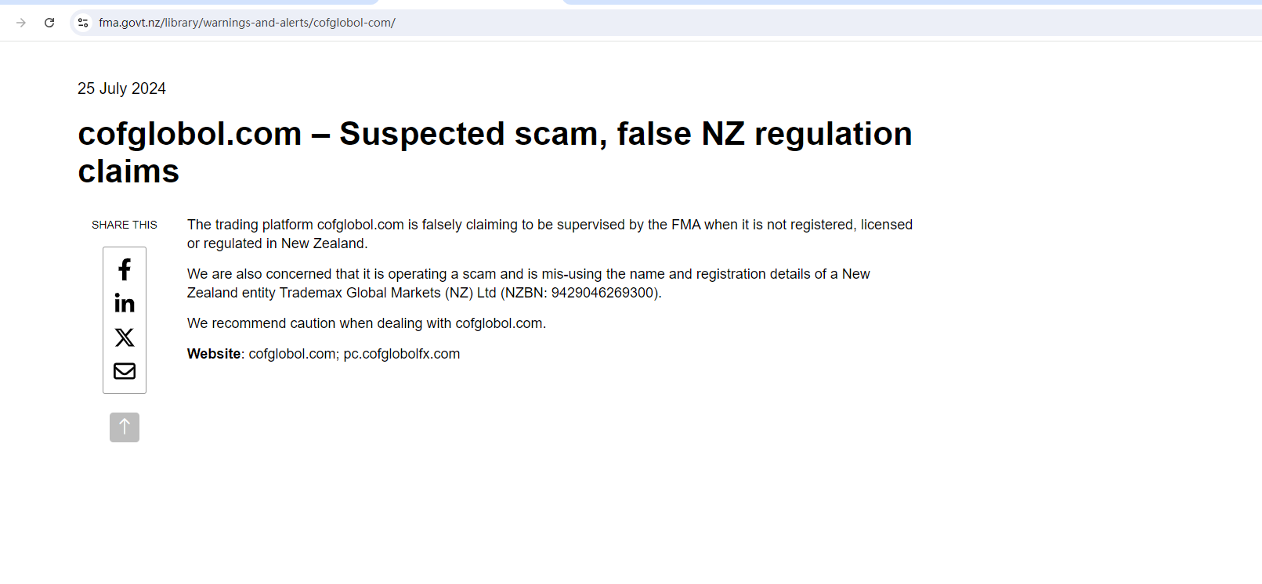
Task: Click the date 25 July 2024
Action: (121, 88)
